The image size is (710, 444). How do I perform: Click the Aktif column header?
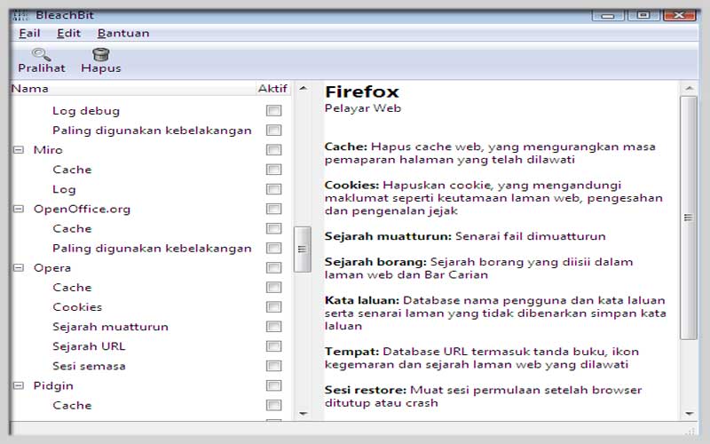point(272,88)
